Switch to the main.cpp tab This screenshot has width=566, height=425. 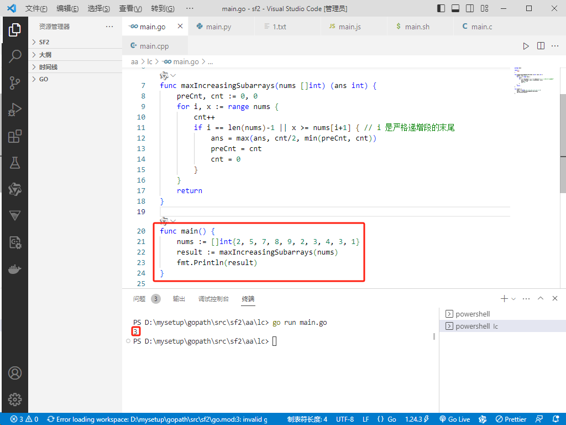tap(155, 46)
